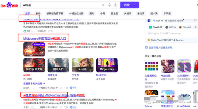This screenshot has height=109, width=198.
Task: Choose the GPT-4 model chip
Action: click(x=171, y=27)
